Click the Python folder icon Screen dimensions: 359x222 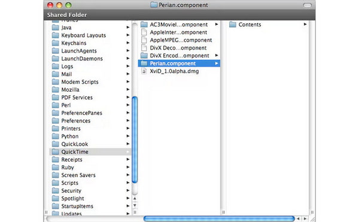coord(56,136)
